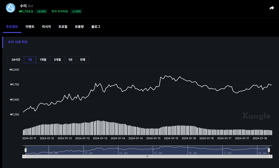Click the 15. Jan navigator marker
This screenshot has width=279, height=168.
point(158,153)
